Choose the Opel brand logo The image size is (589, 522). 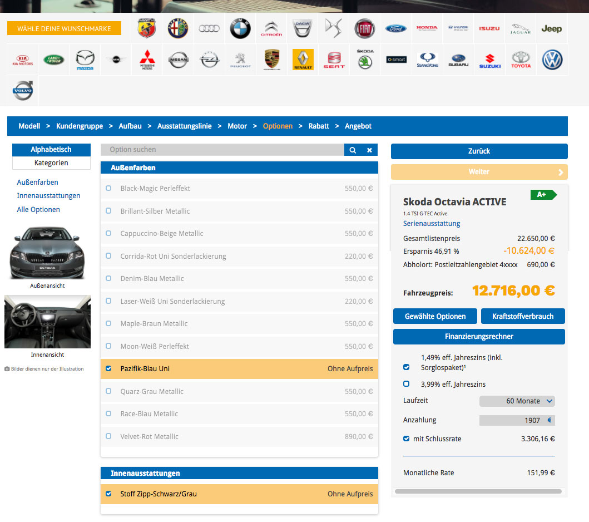coord(209,60)
